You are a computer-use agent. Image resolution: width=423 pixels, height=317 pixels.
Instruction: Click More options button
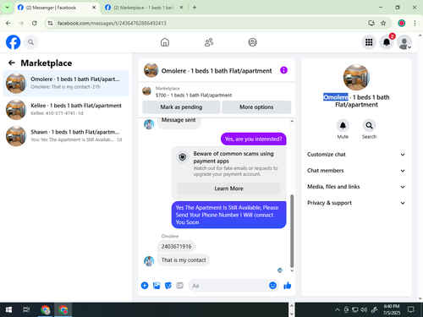coord(256,107)
